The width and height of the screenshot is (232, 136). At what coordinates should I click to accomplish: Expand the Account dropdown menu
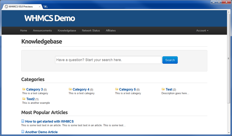[x=202, y=30]
